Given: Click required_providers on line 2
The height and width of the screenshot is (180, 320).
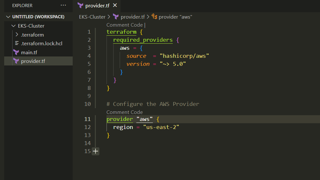Looking at the screenshot, I should tap(143, 40).
